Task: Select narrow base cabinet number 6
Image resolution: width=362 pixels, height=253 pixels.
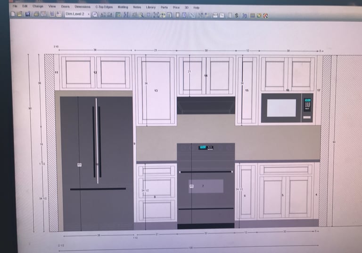Action: coord(246,191)
